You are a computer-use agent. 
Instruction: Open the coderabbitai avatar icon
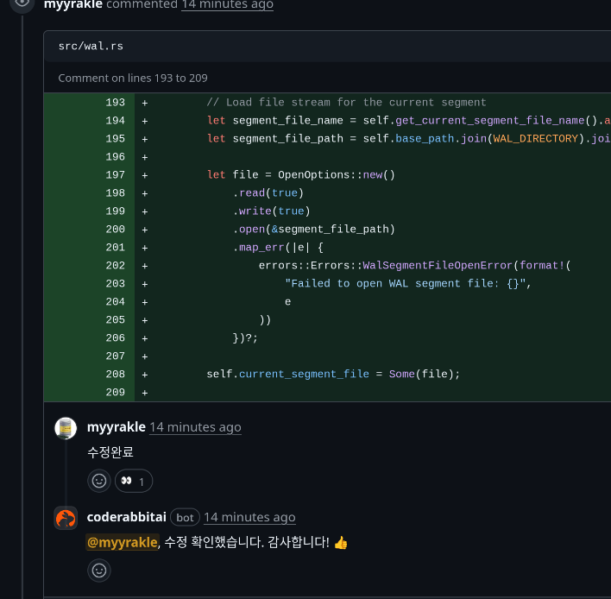(x=66, y=518)
